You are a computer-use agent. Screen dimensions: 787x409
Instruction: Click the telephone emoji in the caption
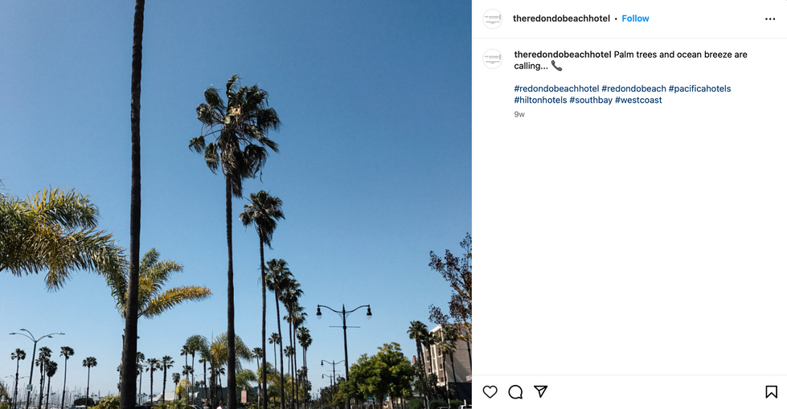pos(556,66)
